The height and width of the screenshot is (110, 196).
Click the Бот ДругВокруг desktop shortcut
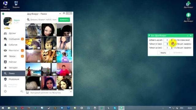click(188, 17)
